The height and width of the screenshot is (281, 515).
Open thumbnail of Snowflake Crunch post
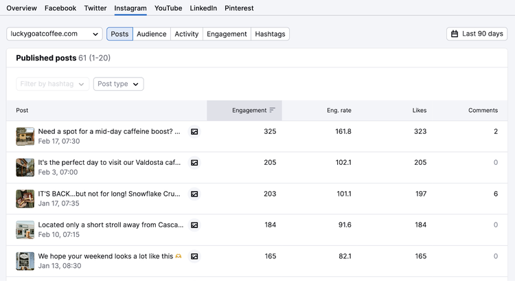tap(25, 199)
